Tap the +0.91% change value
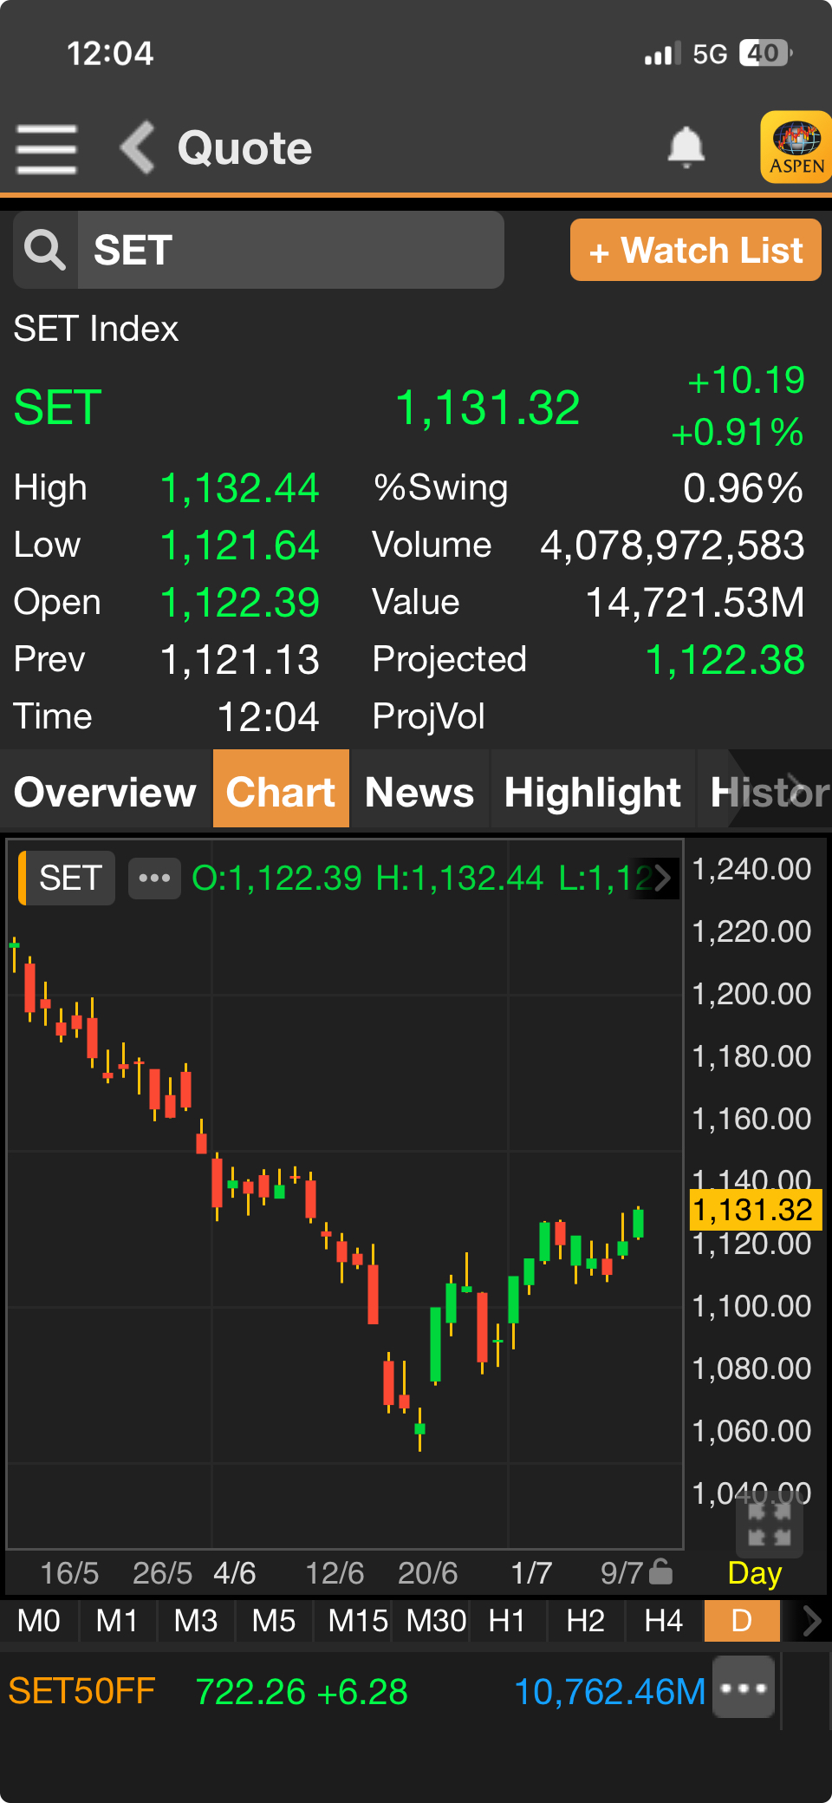 point(738,432)
